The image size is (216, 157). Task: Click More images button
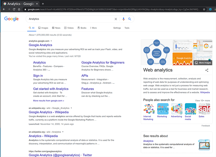203,63
